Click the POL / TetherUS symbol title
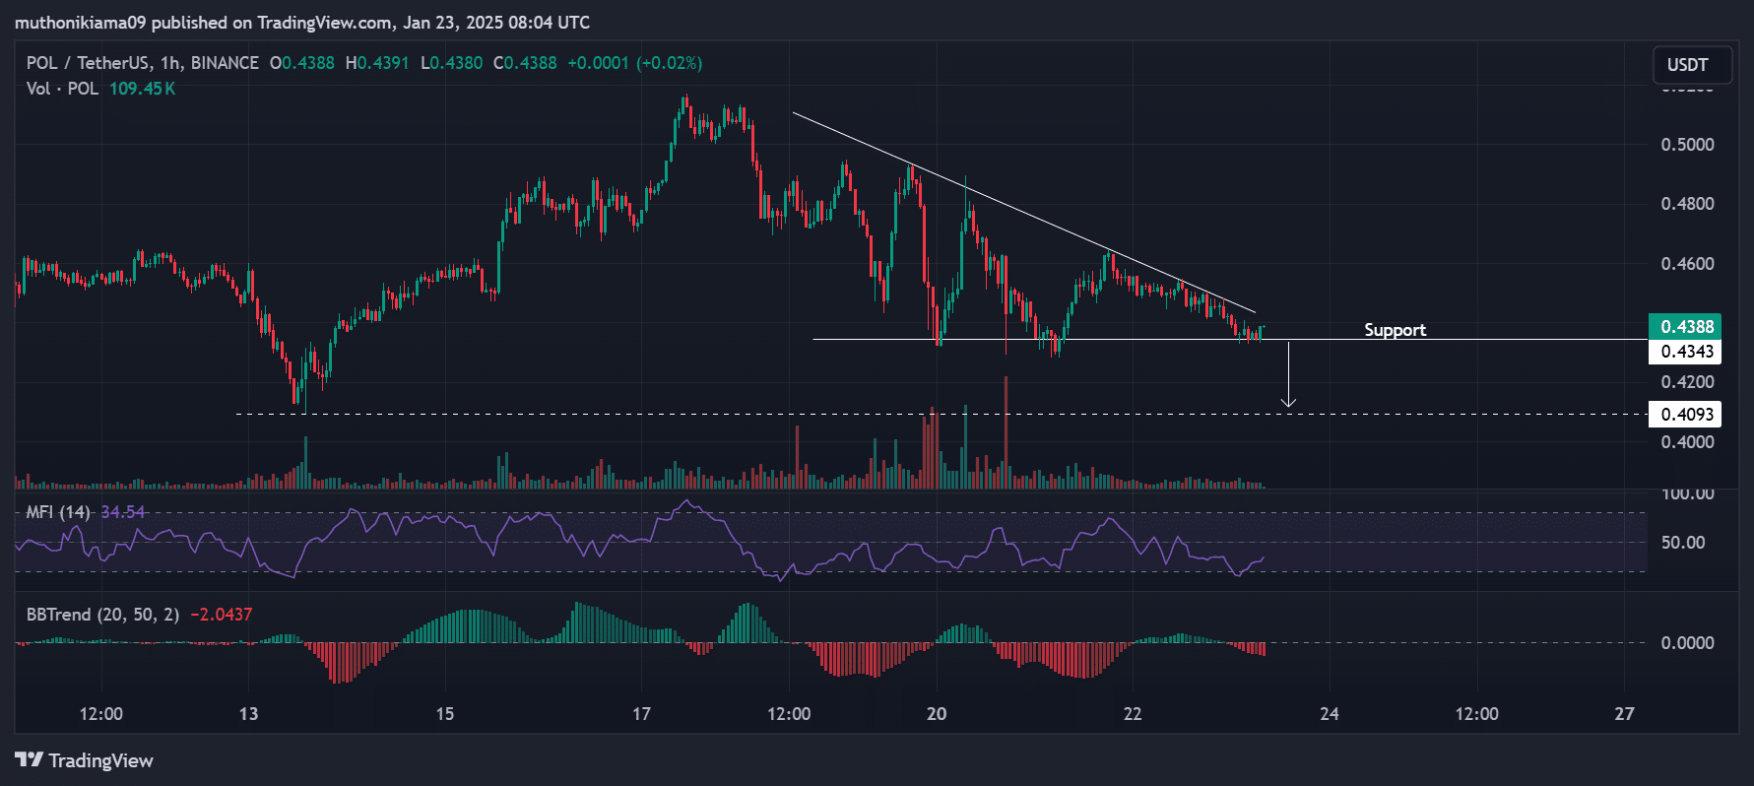 (88, 63)
